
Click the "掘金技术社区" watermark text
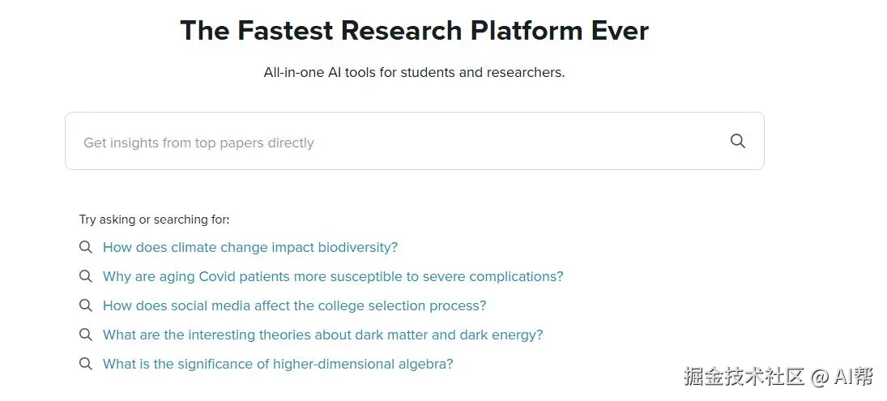(x=744, y=377)
